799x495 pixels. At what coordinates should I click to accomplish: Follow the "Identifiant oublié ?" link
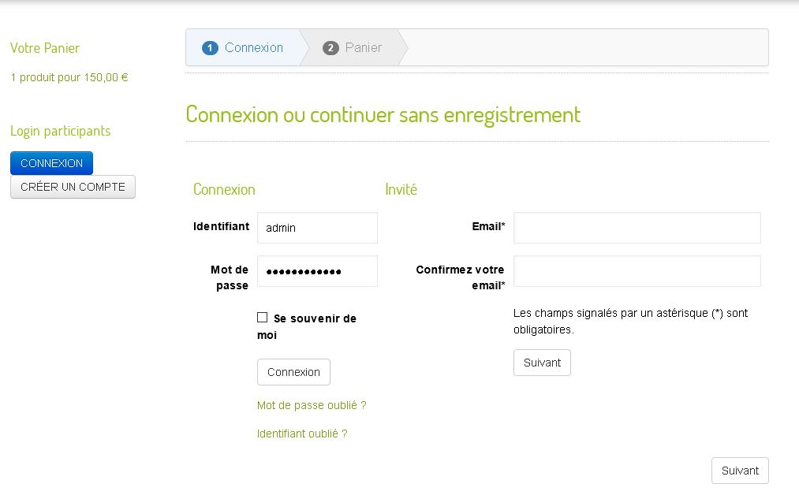(x=302, y=434)
